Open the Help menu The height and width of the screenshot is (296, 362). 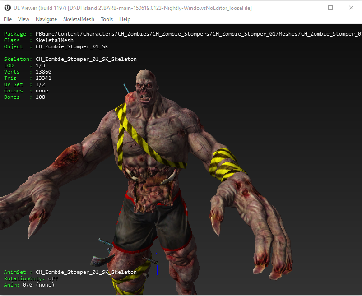(125, 19)
